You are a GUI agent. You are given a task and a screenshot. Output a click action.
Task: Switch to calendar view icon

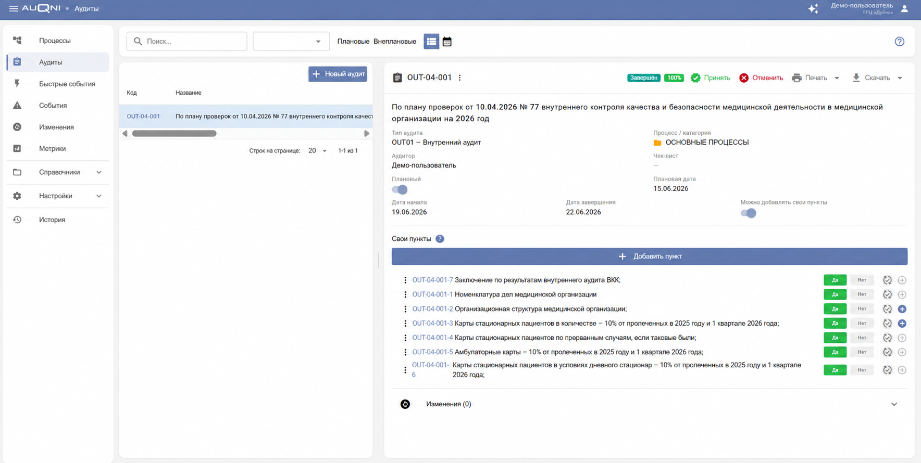pos(447,42)
